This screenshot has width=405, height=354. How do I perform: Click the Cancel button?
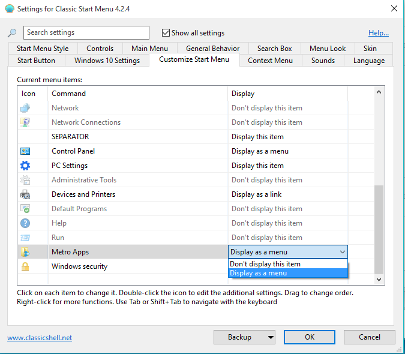(x=370, y=337)
